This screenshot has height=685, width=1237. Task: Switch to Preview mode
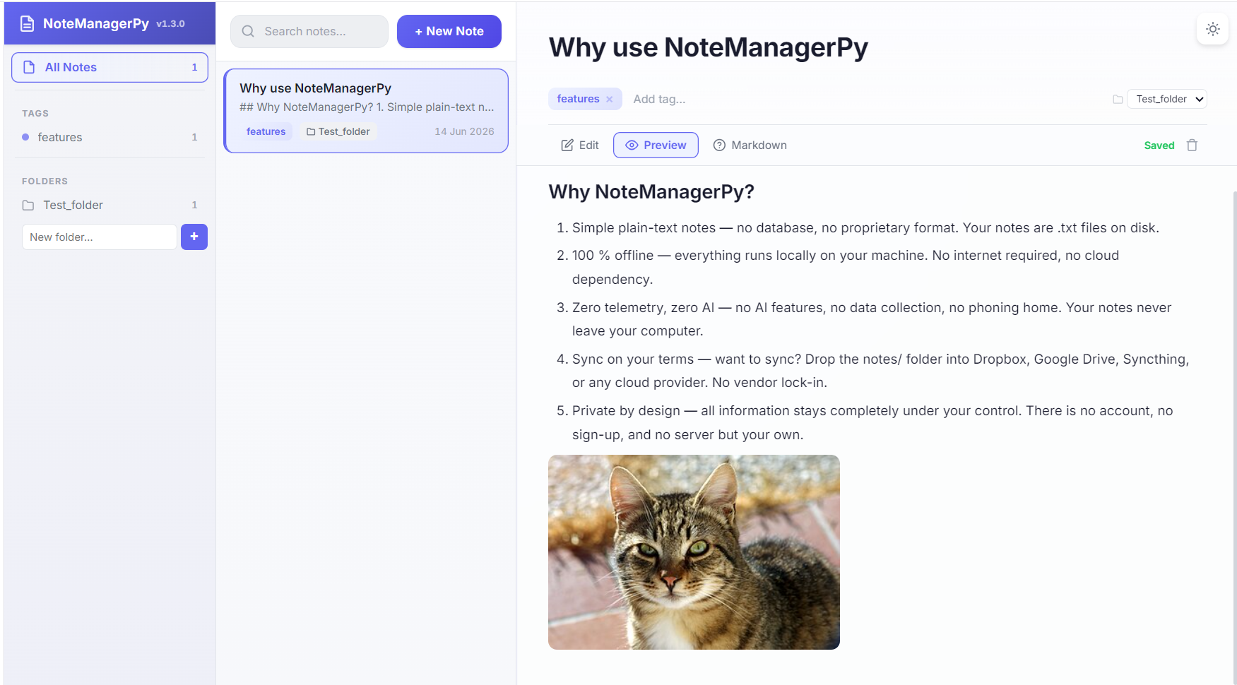tap(656, 145)
